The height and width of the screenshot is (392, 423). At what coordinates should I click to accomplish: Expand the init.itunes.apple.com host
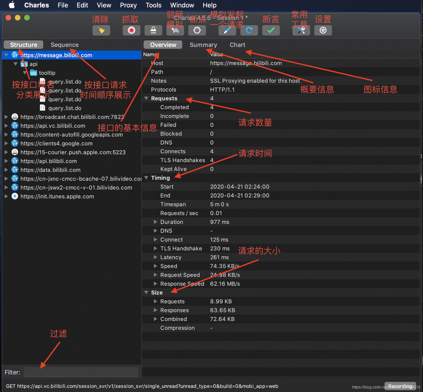pos(6,196)
